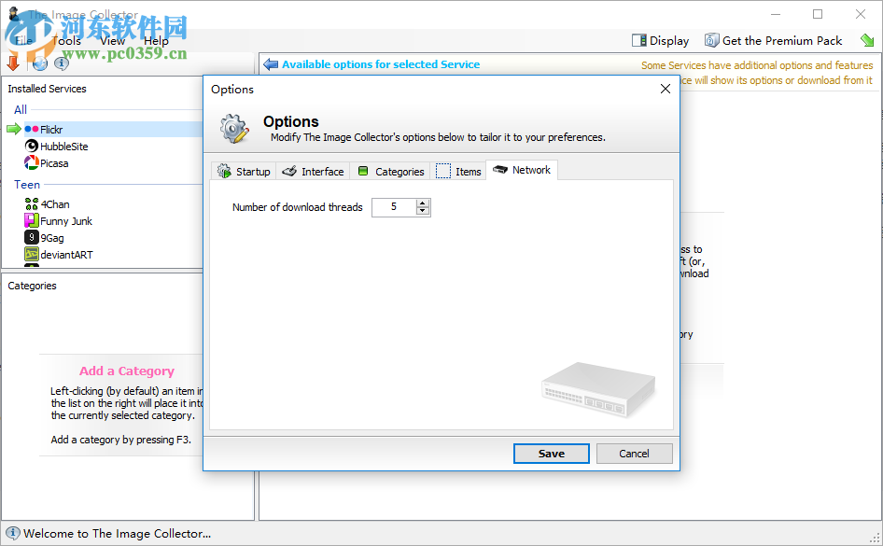Open the View menu
The width and height of the screenshot is (883, 546).
point(112,40)
